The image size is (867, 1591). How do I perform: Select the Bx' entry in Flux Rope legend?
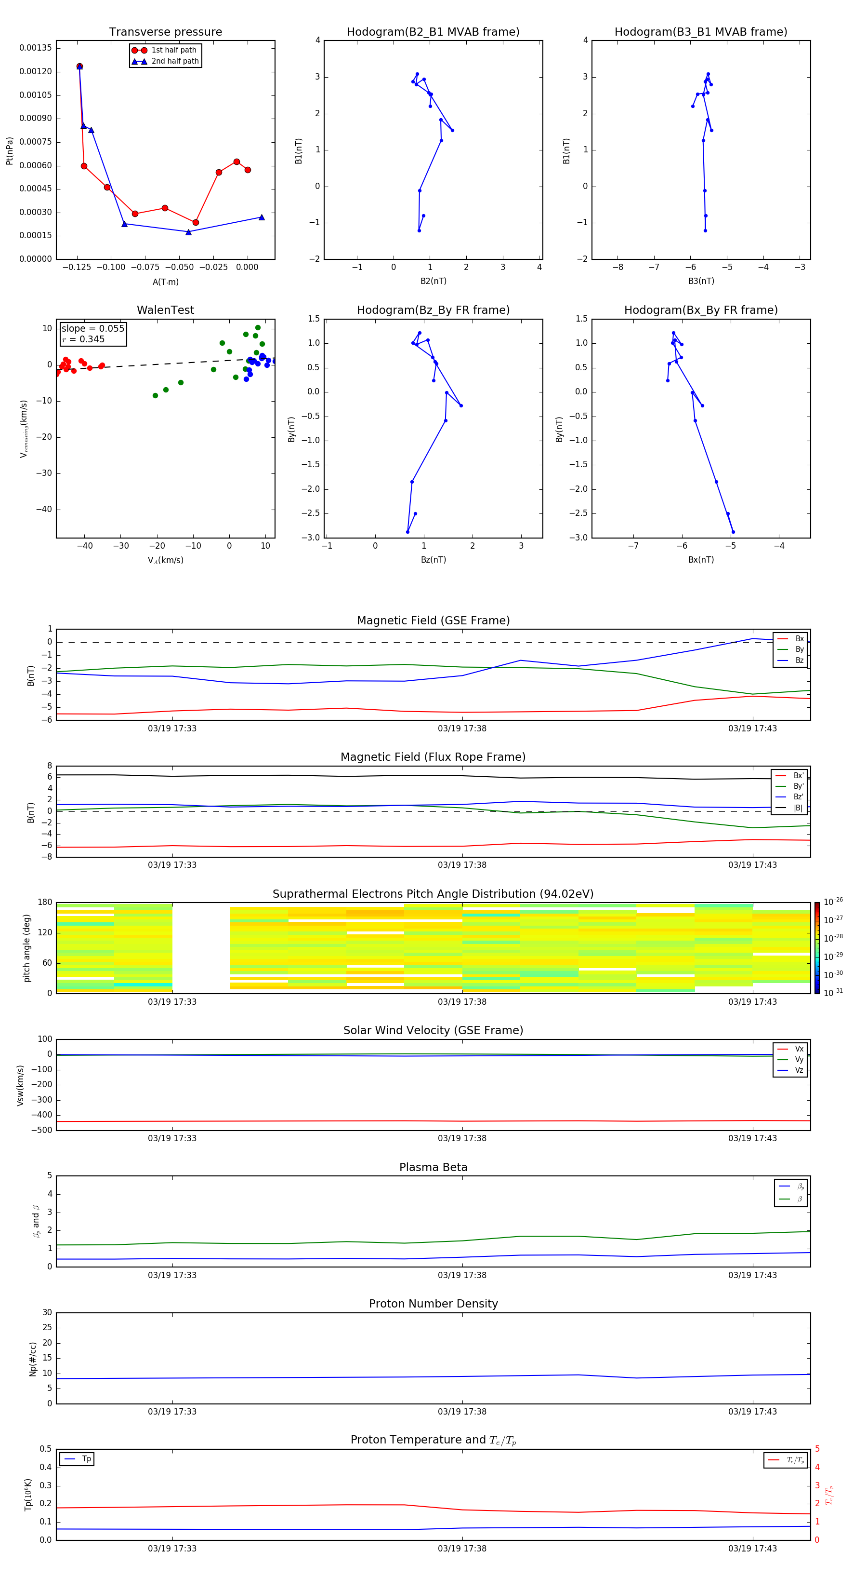coord(789,776)
